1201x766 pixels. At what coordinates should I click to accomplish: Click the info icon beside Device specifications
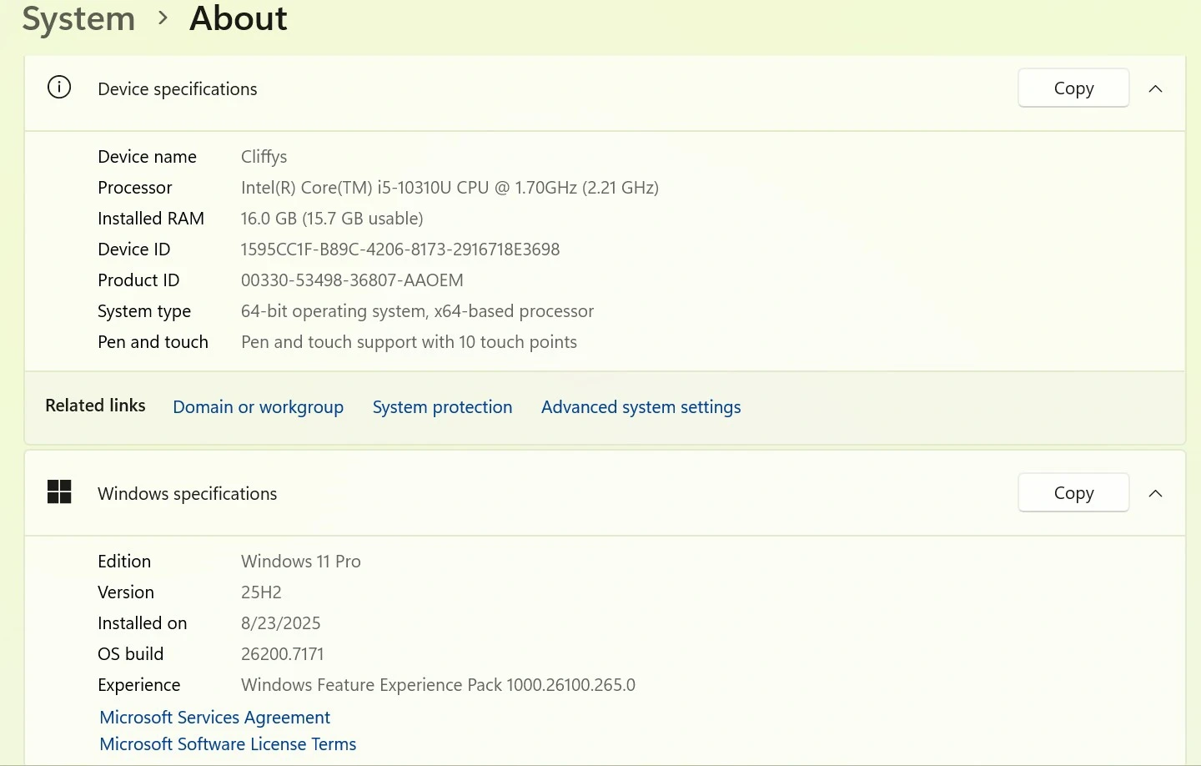point(59,88)
